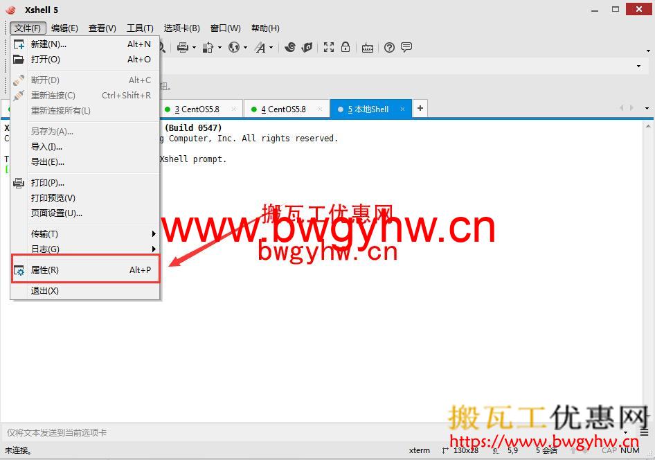The image size is (655, 460).
Task: Open 页面设置(U)... from the menu
Action: point(84,213)
